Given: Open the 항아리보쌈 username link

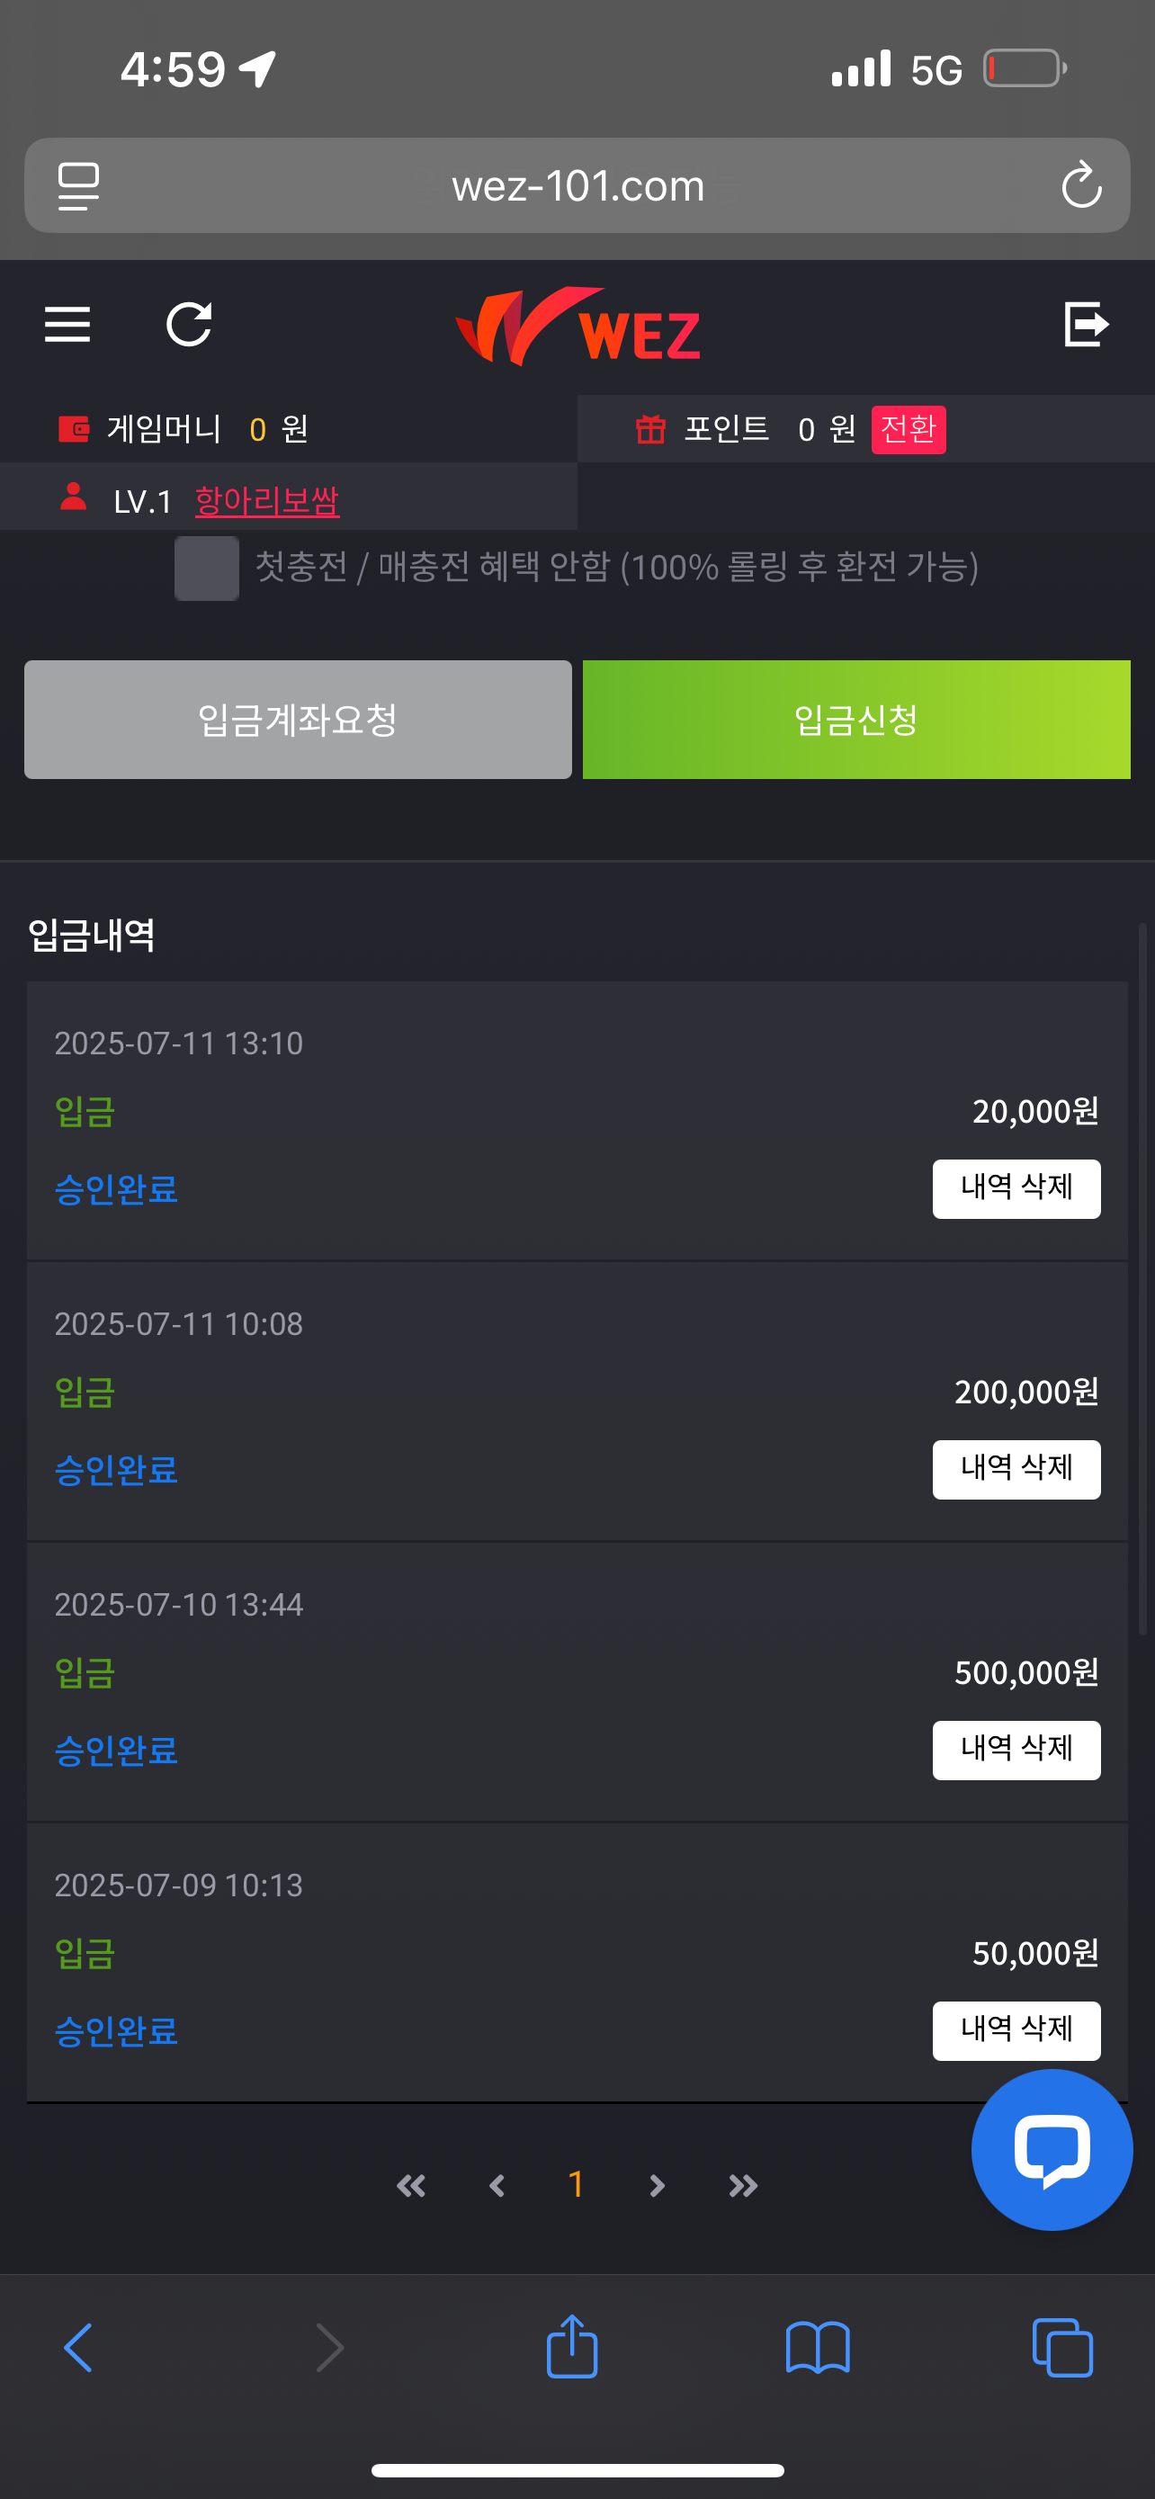Looking at the screenshot, I should click(266, 502).
